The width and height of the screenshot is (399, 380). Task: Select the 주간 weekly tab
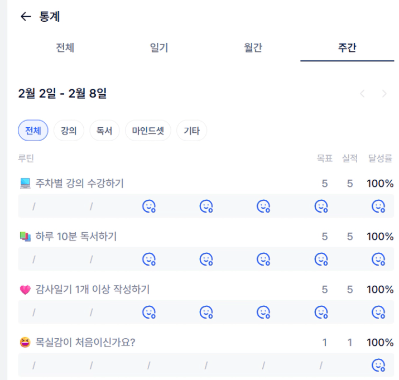pyautogui.click(x=347, y=48)
